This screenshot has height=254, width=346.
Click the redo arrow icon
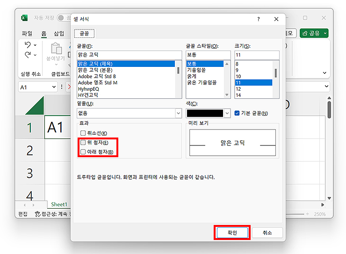[x=28, y=55]
